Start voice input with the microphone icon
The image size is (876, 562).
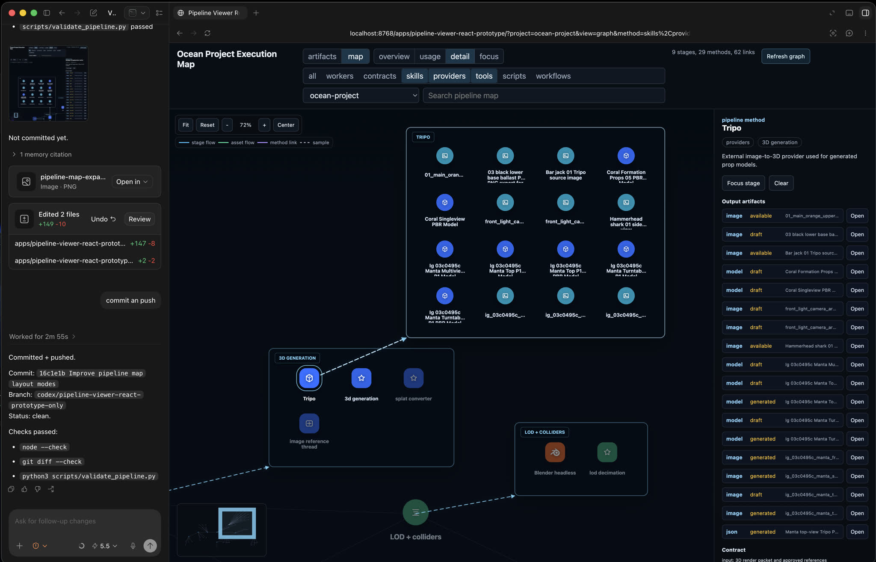[133, 546]
